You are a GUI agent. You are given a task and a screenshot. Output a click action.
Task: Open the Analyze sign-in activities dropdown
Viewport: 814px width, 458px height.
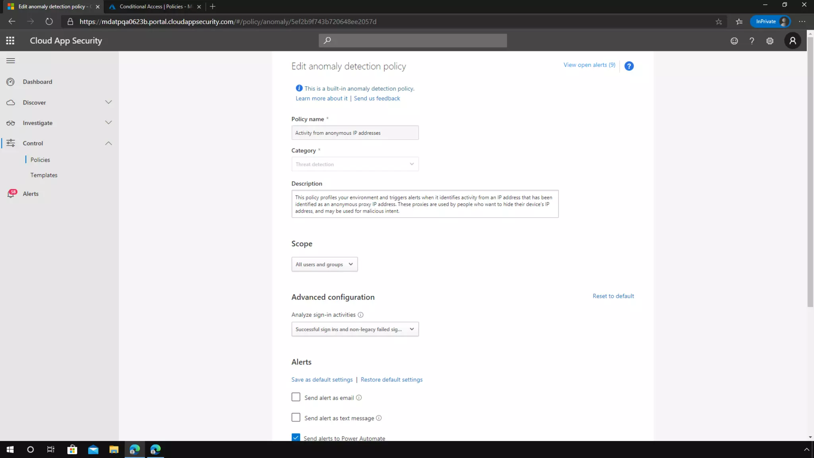pyautogui.click(x=355, y=329)
